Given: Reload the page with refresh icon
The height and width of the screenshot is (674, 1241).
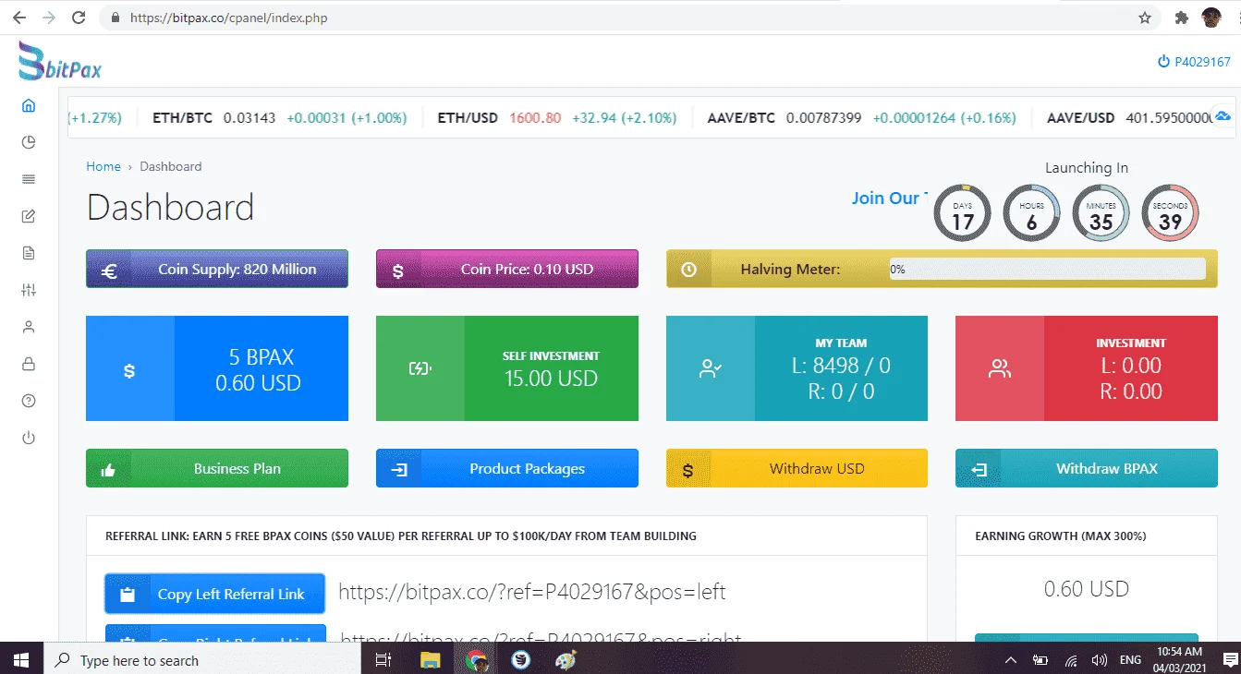Looking at the screenshot, I should click(x=79, y=18).
